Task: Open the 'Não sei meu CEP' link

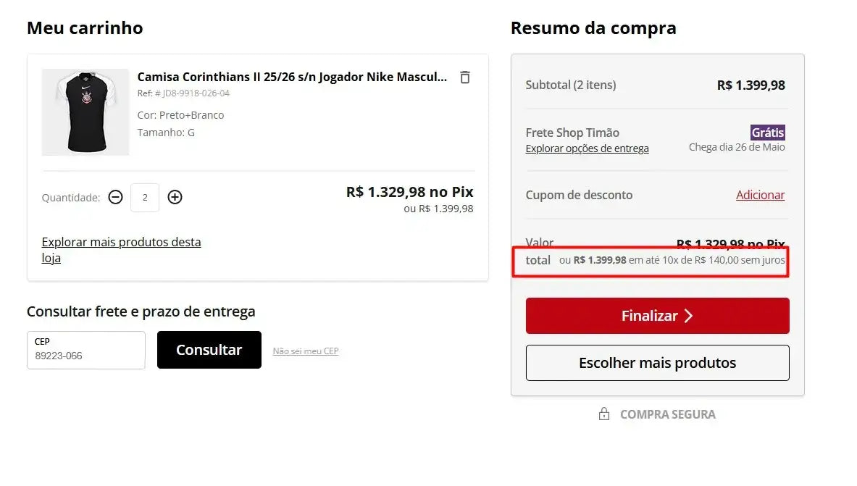Action: [x=305, y=351]
